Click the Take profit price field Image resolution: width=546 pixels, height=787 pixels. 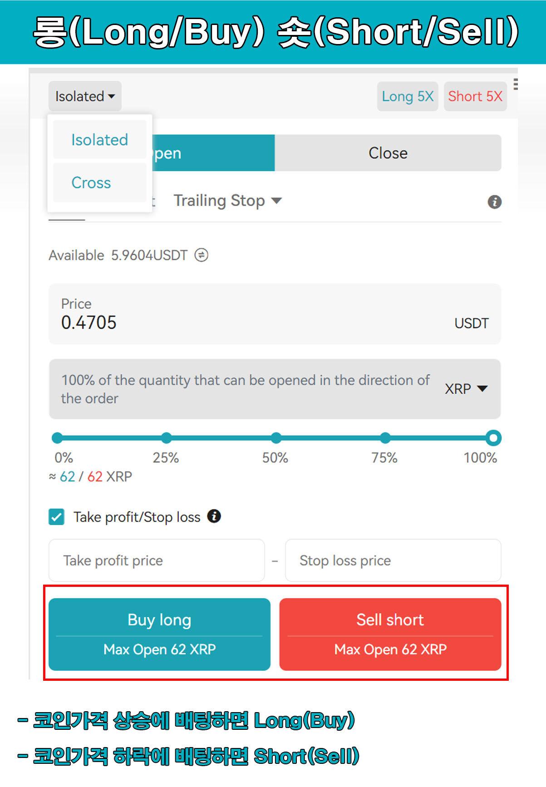click(x=157, y=561)
